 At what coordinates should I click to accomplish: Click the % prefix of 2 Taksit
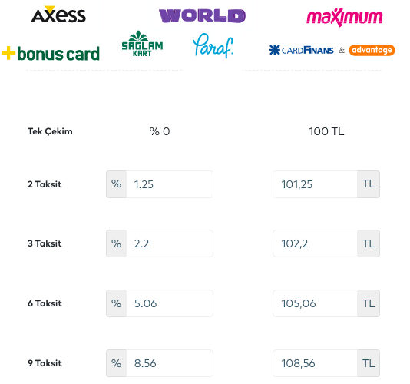117,184
